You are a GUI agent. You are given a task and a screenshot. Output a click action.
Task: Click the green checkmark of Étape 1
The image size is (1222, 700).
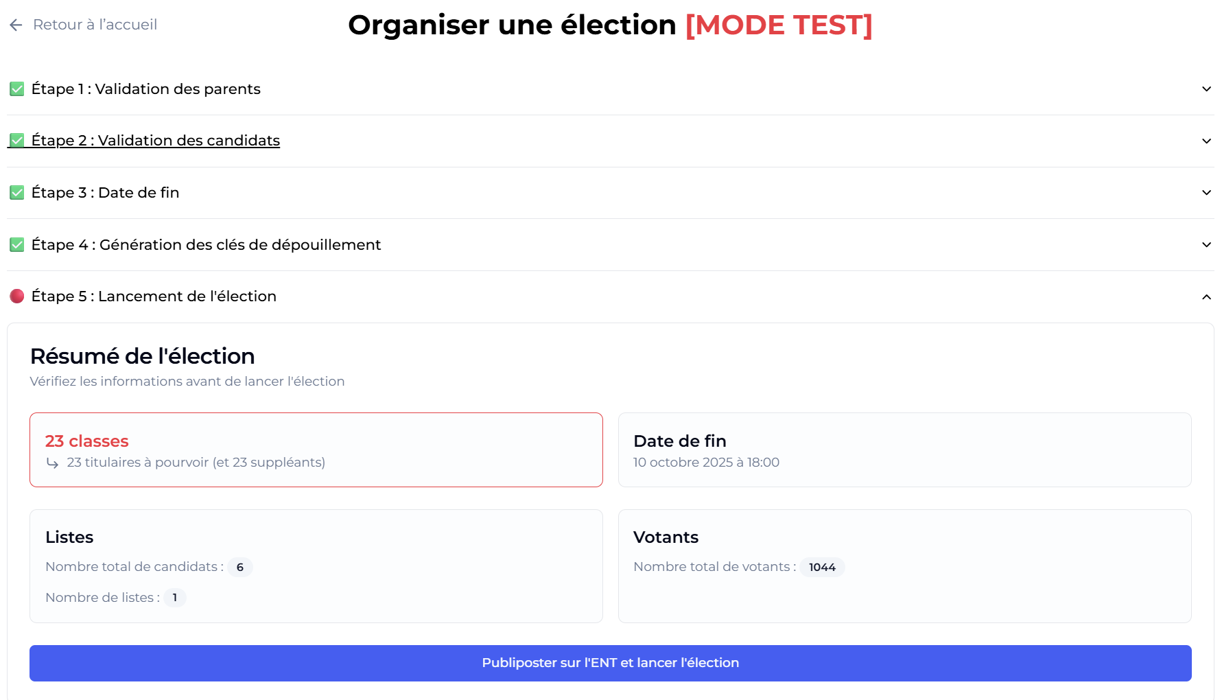[16, 89]
